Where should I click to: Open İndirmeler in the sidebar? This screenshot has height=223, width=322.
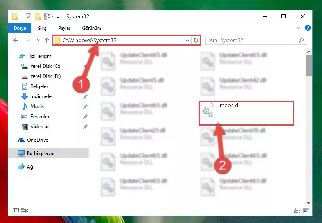coord(37,96)
